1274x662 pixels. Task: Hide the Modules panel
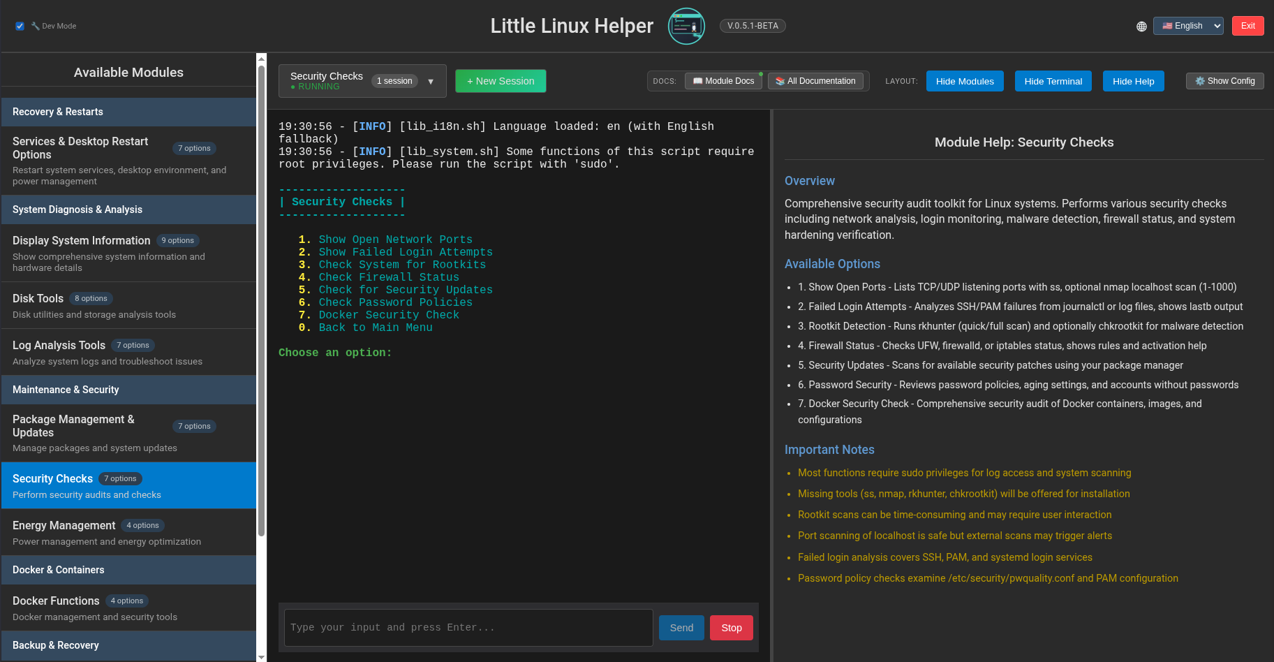pyautogui.click(x=965, y=81)
